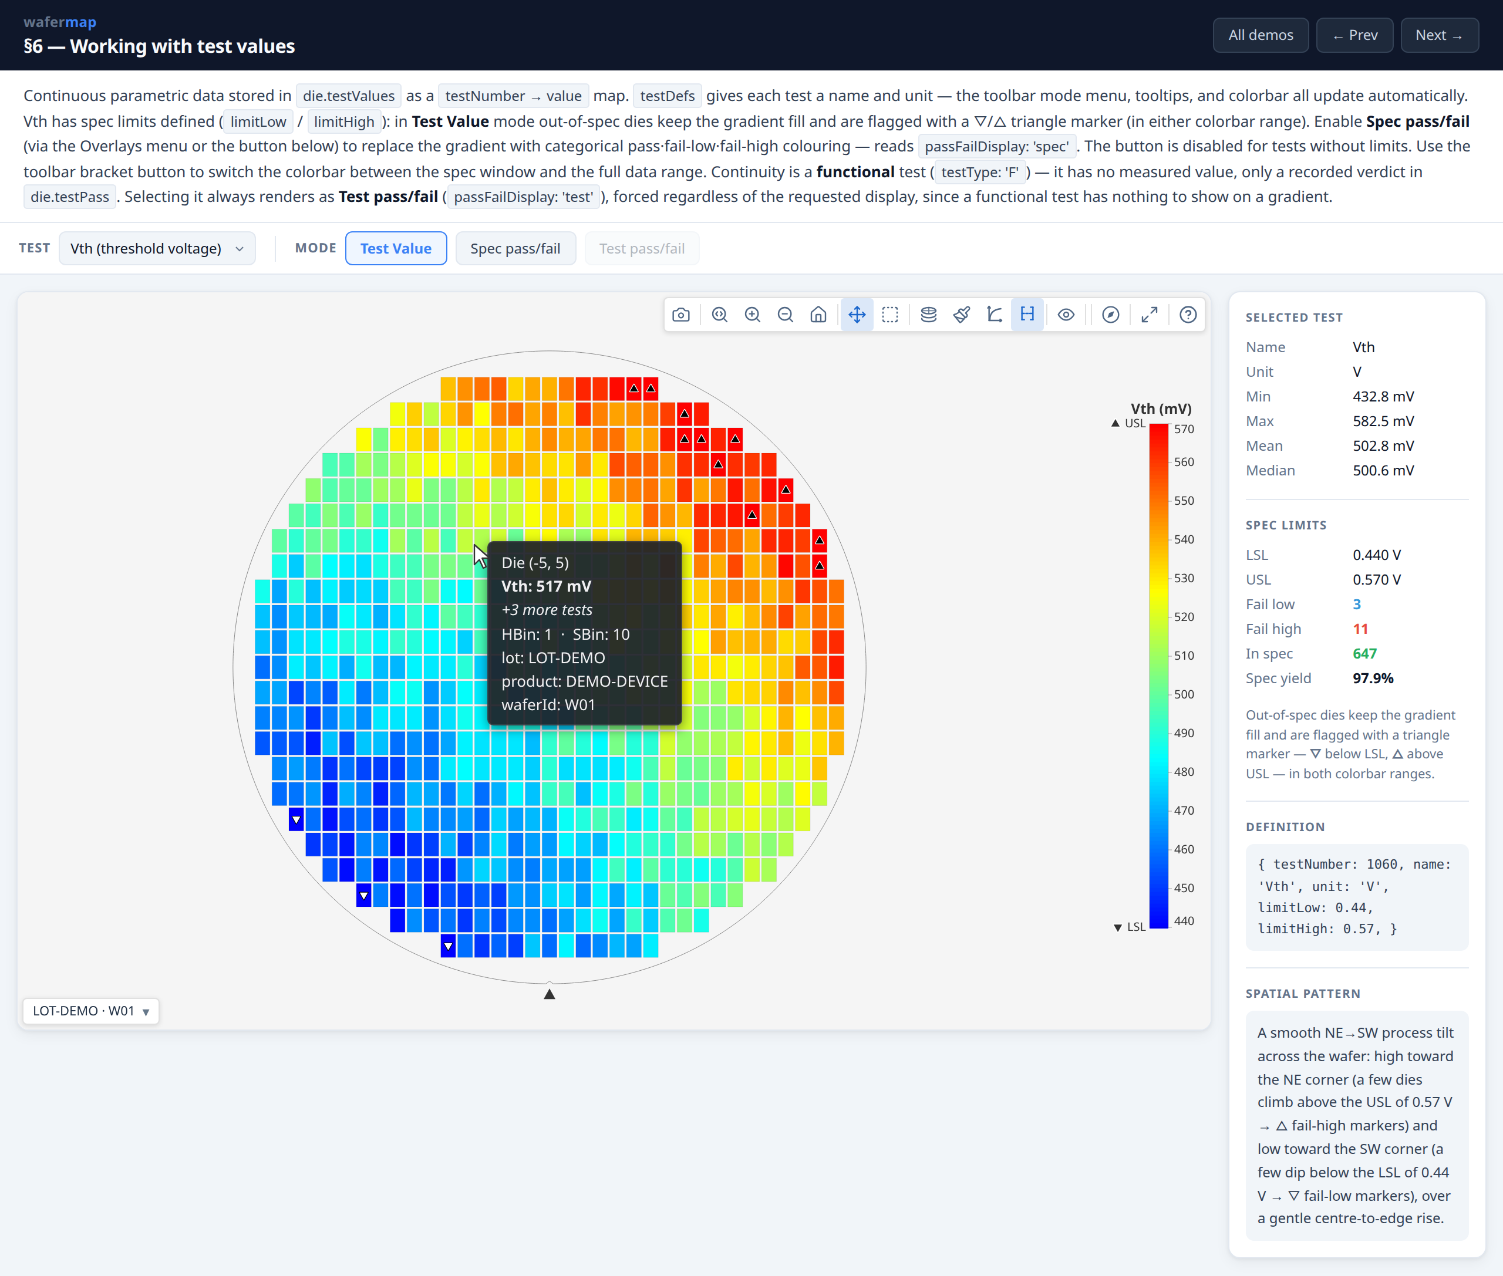
Task: Open the help question mark icon
Action: click(1188, 315)
